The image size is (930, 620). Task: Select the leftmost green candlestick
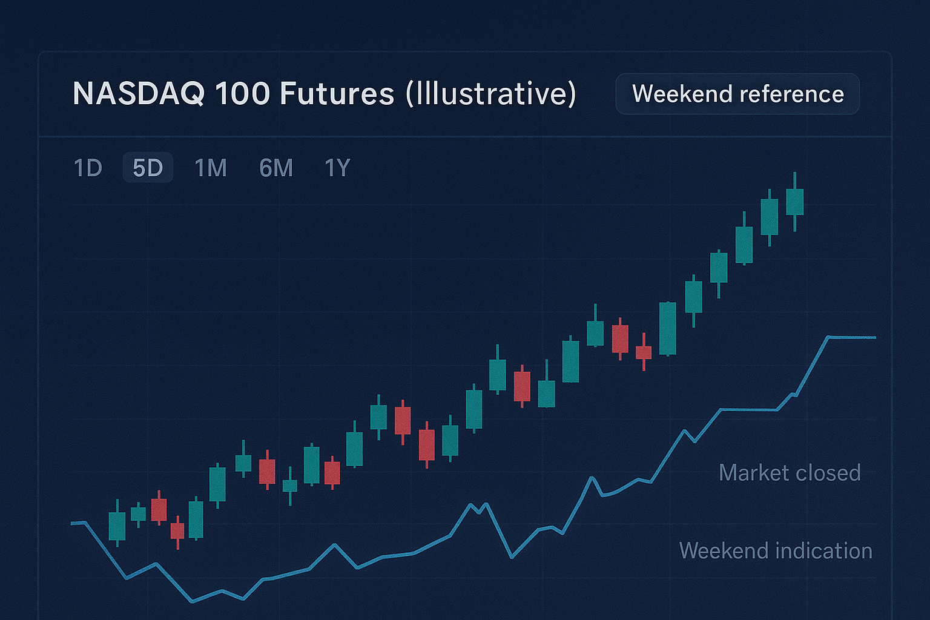[x=117, y=526]
